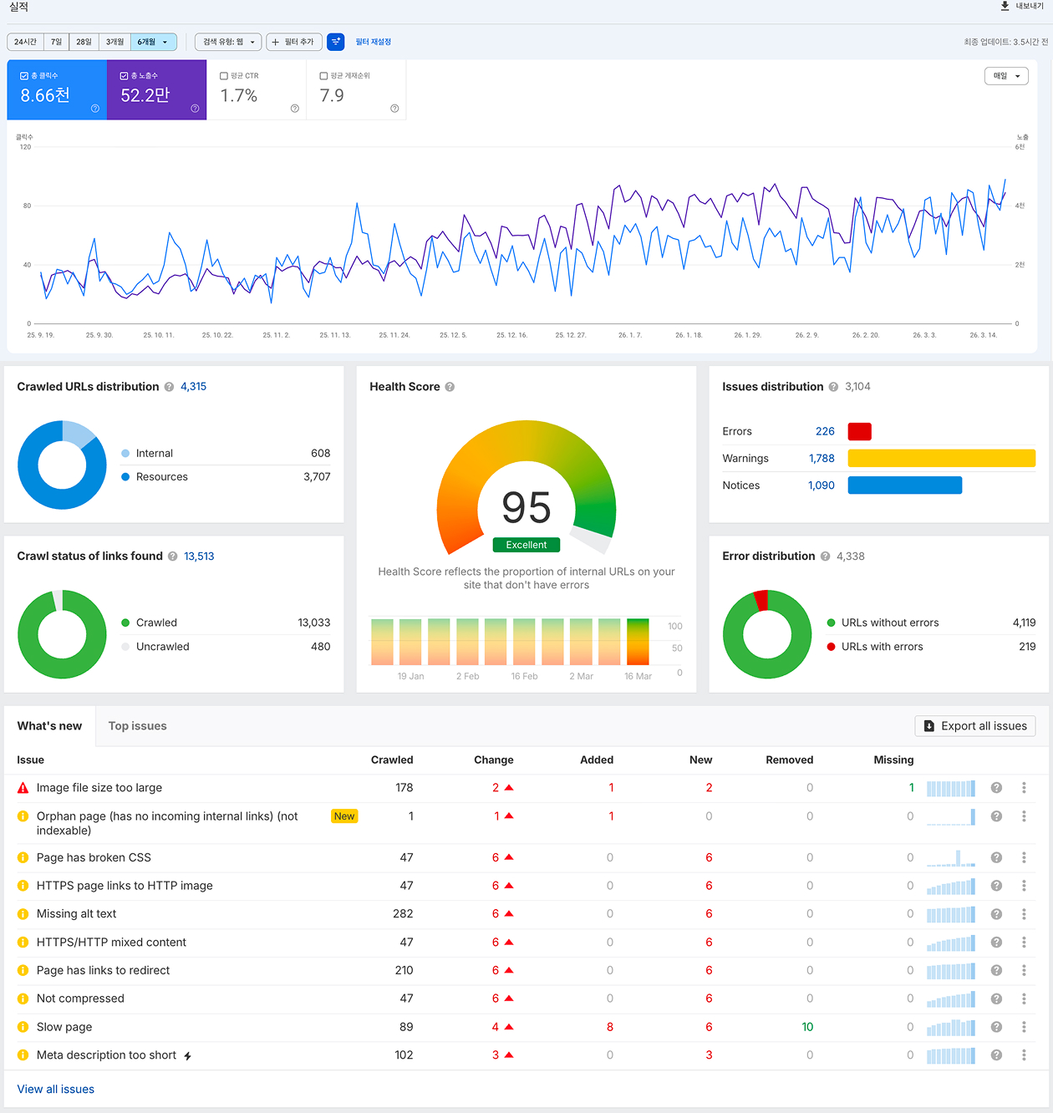The height and width of the screenshot is (1113, 1053).
Task: Switch to the Top issues tab
Action: click(138, 726)
